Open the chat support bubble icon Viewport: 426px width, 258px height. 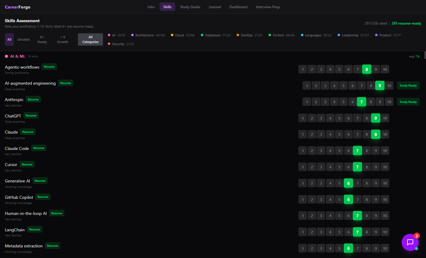tap(410, 242)
